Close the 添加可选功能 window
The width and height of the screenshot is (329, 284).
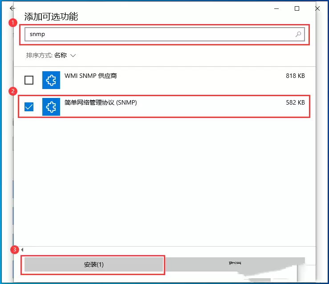[x=317, y=8]
